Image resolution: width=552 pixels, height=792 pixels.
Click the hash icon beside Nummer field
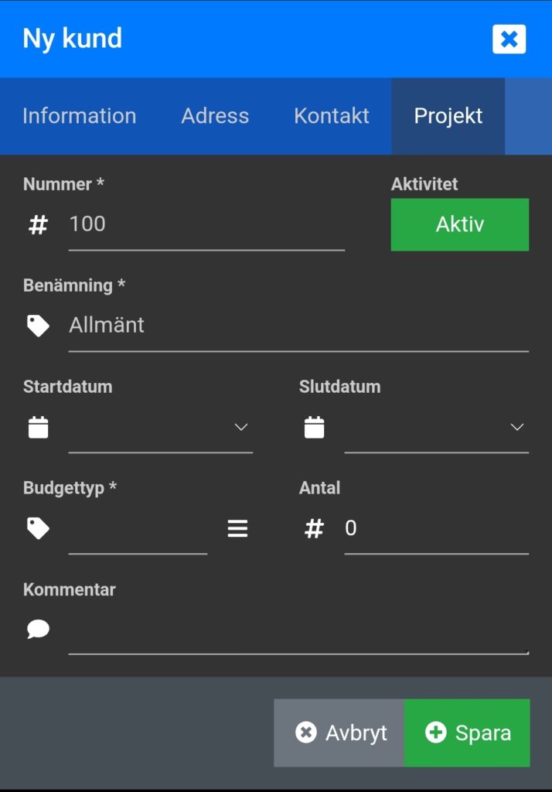pyautogui.click(x=38, y=225)
